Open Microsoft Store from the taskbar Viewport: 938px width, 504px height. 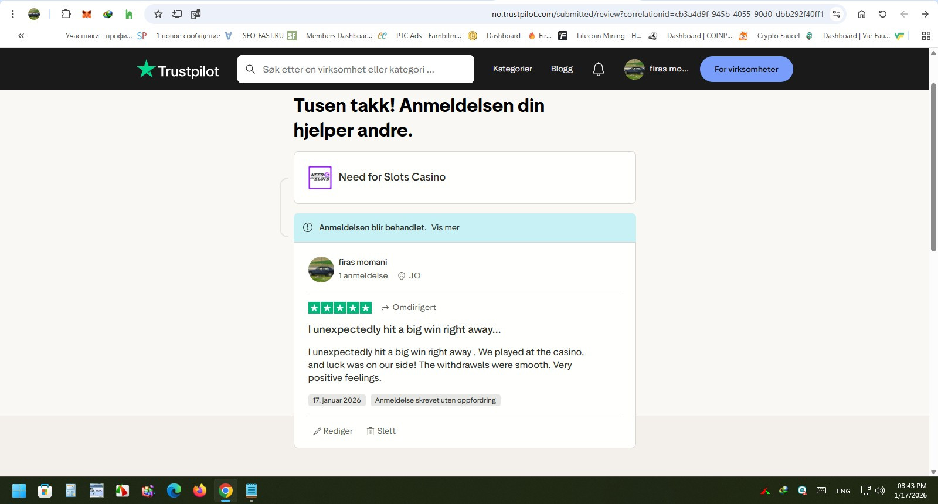click(x=45, y=491)
